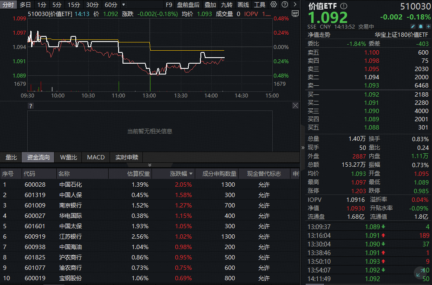The height and width of the screenshot is (285, 432).
Task: Click the small question mark in fund flow panel
Action: click(x=30, y=106)
